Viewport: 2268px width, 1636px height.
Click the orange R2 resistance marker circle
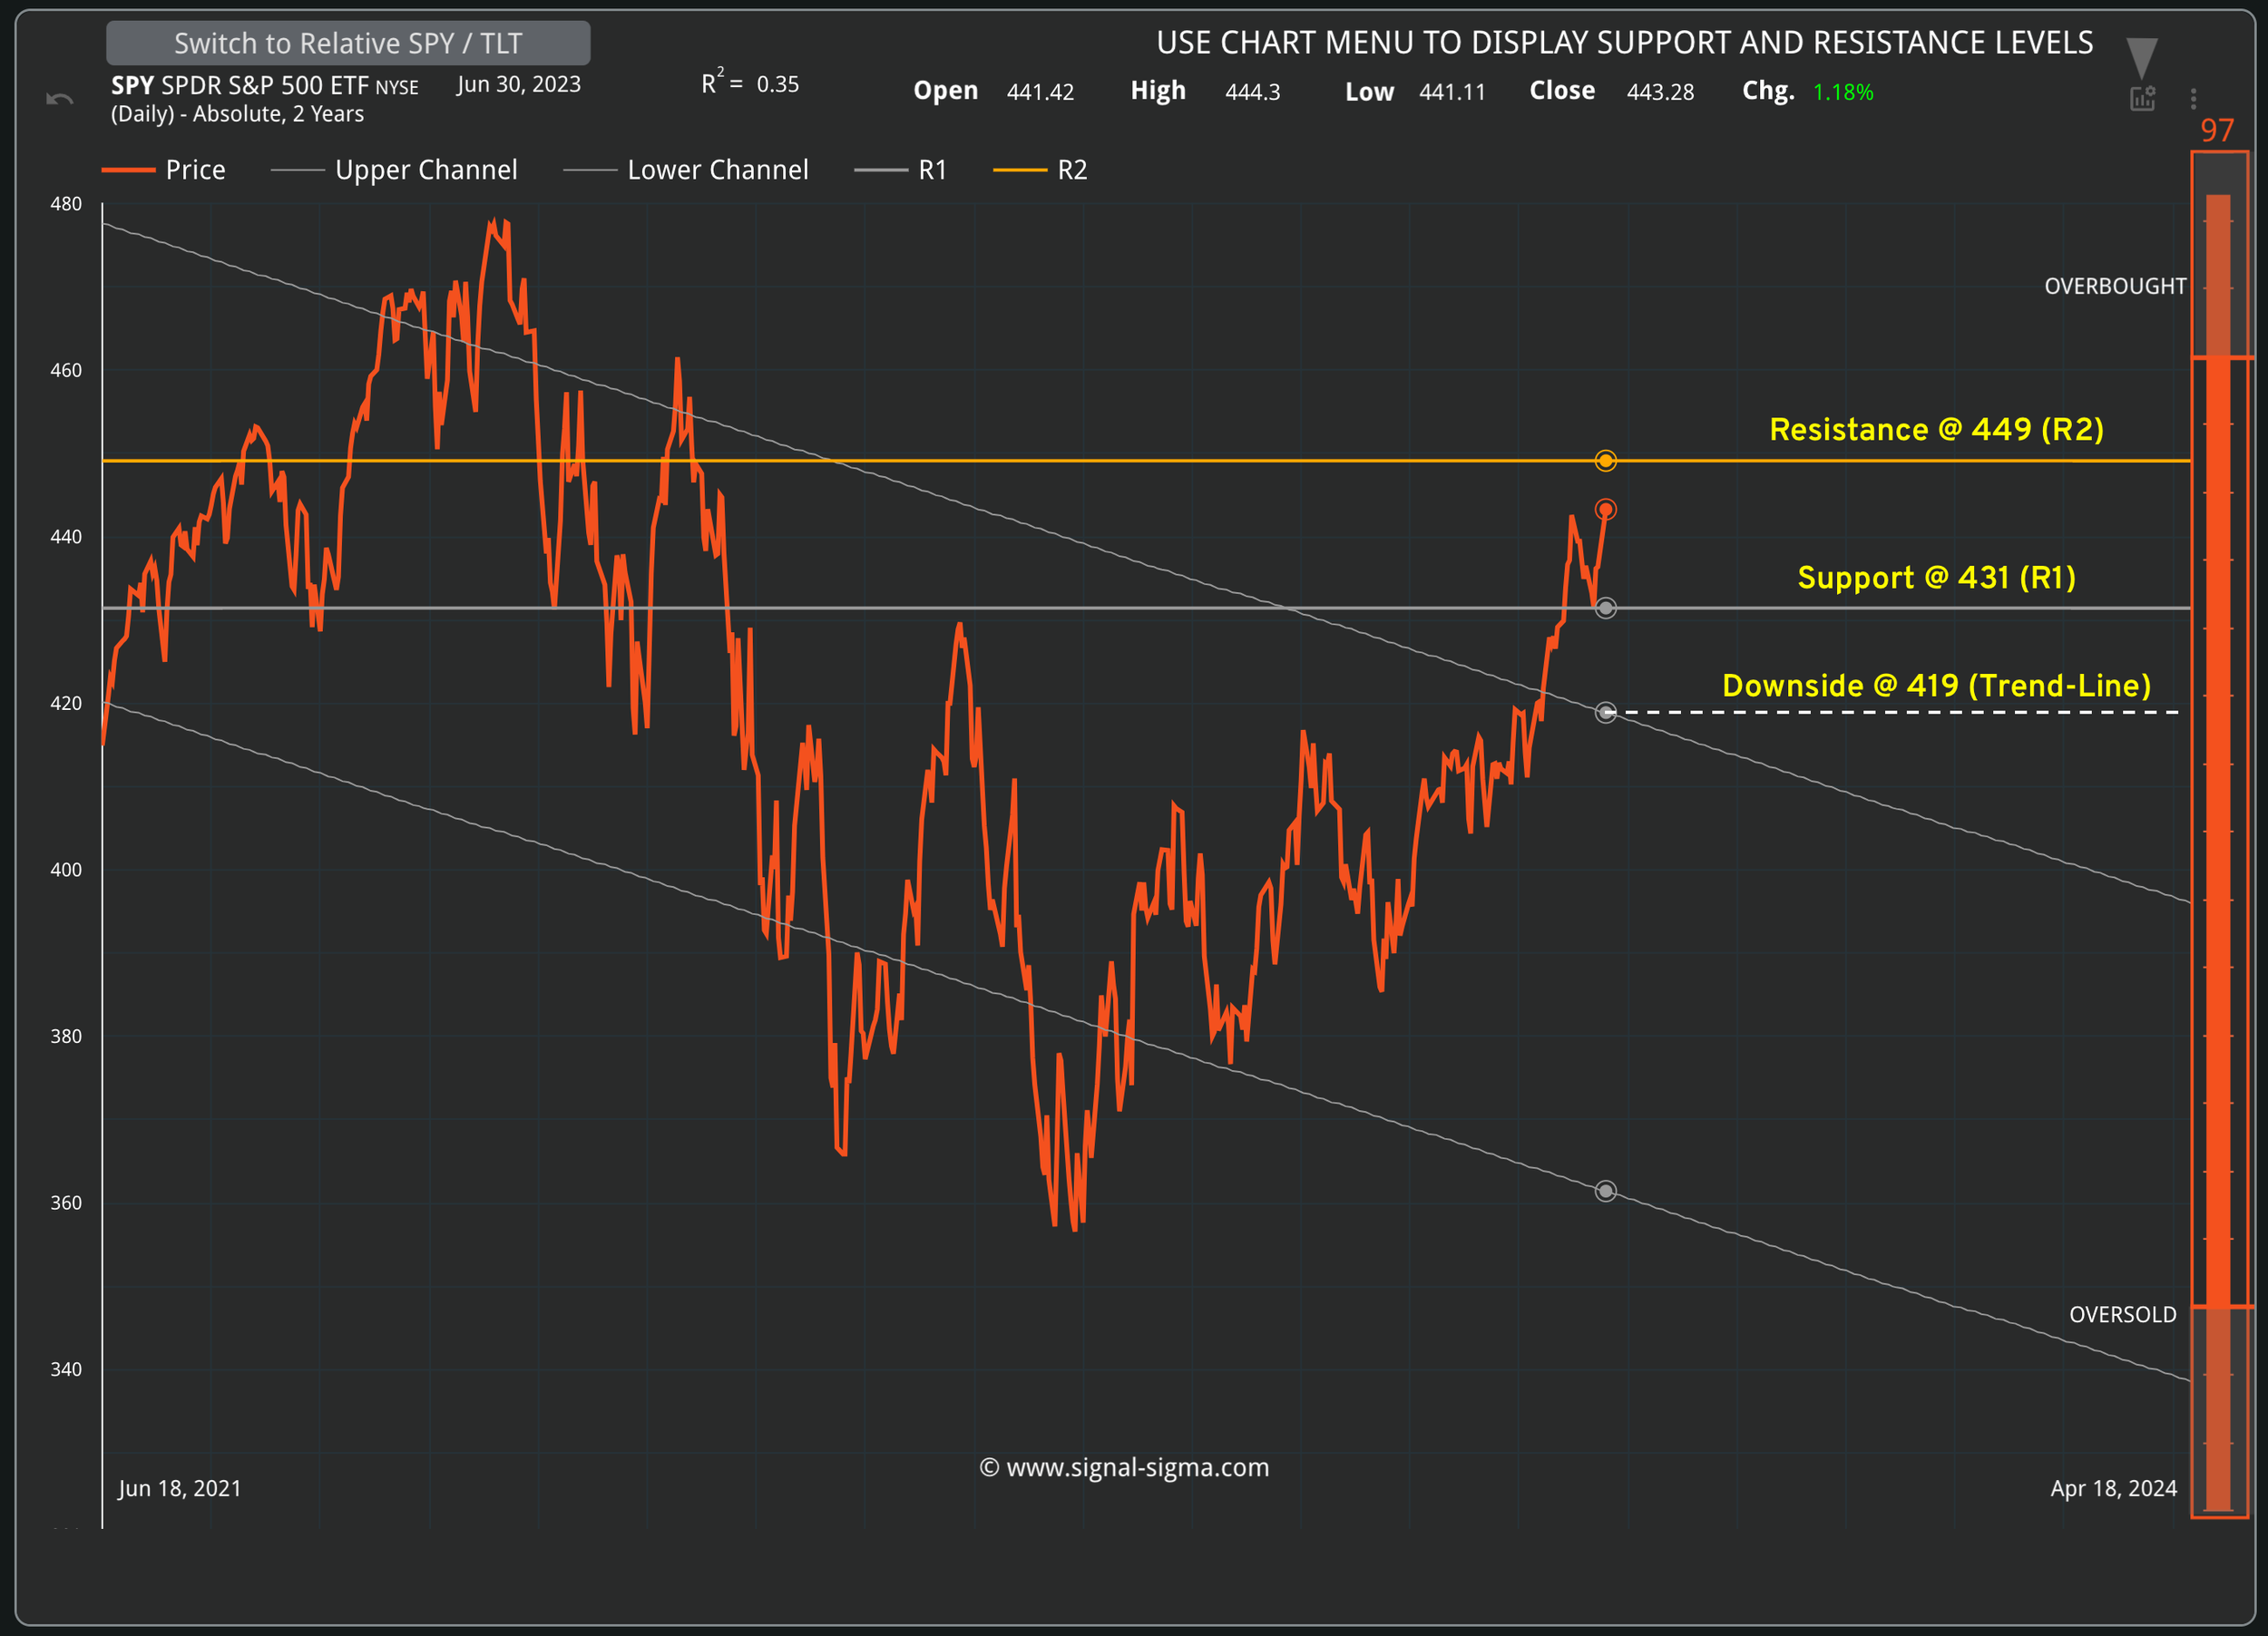1605,461
